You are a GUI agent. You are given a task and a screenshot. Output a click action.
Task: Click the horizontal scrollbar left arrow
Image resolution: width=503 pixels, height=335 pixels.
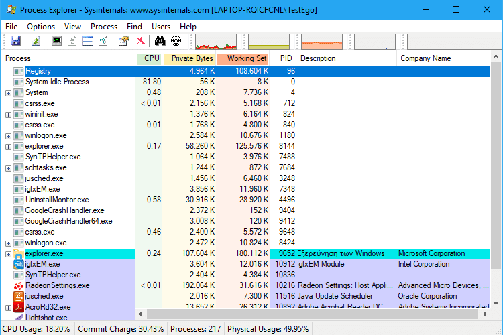[x=141, y=314]
